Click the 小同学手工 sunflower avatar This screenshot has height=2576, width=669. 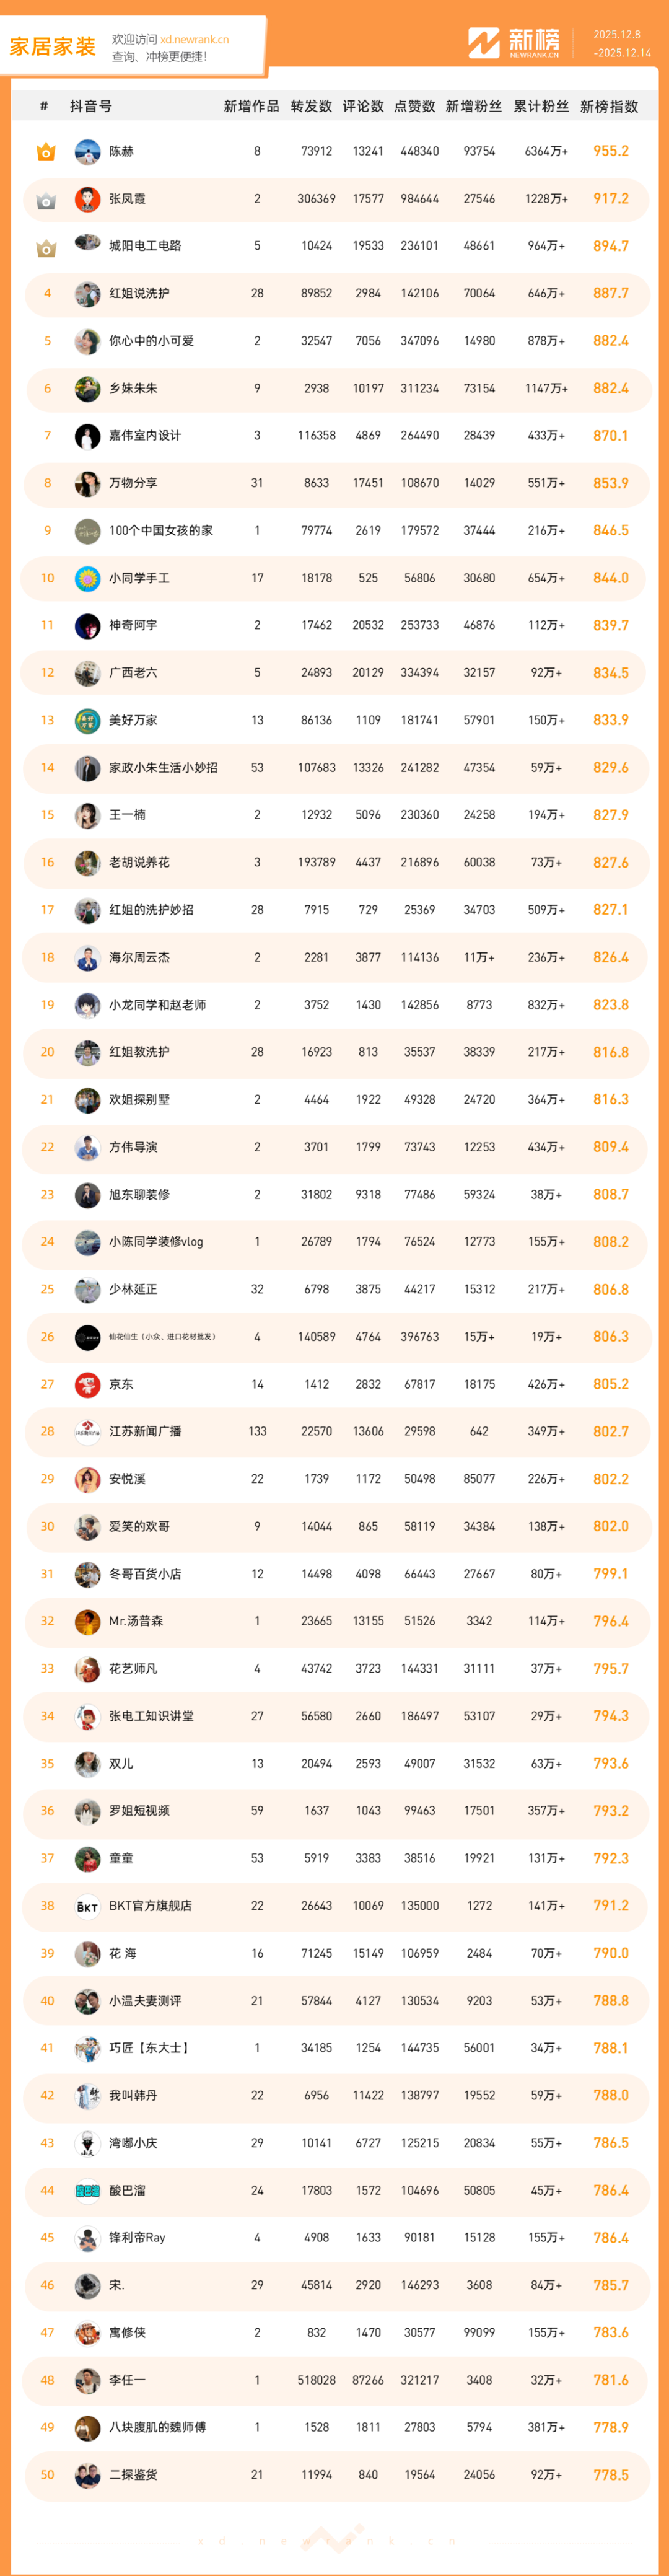click(x=87, y=579)
